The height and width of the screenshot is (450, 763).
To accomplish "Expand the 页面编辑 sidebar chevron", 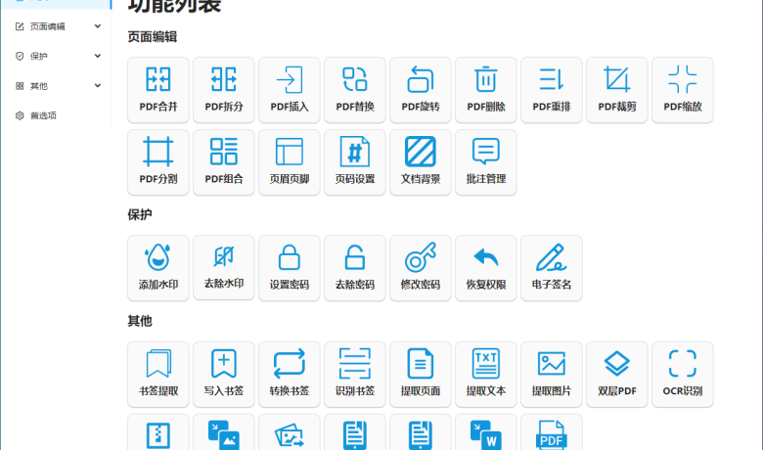I will [x=97, y=26].
